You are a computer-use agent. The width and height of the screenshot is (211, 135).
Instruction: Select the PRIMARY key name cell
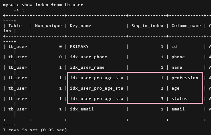click(79, 47)
